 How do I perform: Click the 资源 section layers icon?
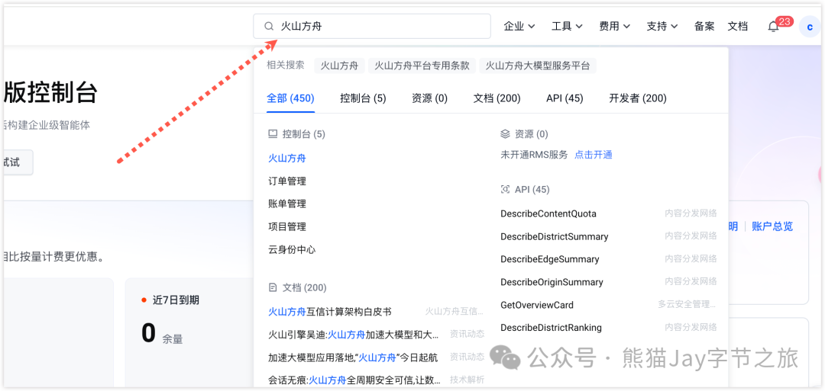coord(505,134)
